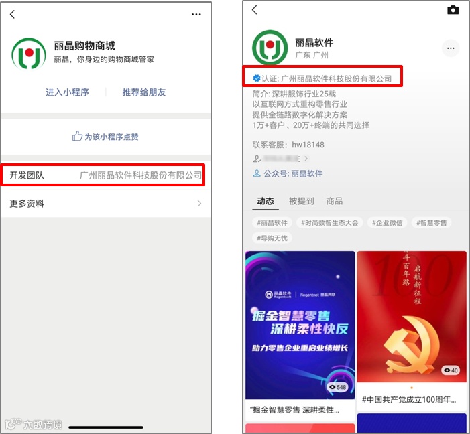Tap the #时尚数智生态大会 hashtag chip
The height and width of the screenshot is (434, 470).
[330, 222]
